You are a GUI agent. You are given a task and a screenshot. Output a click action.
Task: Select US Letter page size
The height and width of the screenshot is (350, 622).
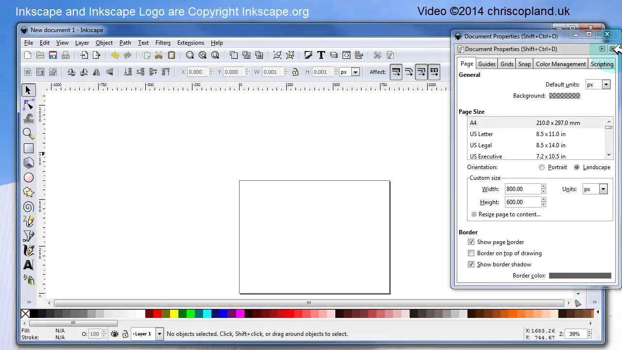(536, 134)
